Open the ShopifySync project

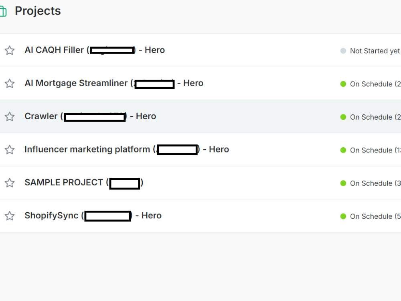[93, 216]
